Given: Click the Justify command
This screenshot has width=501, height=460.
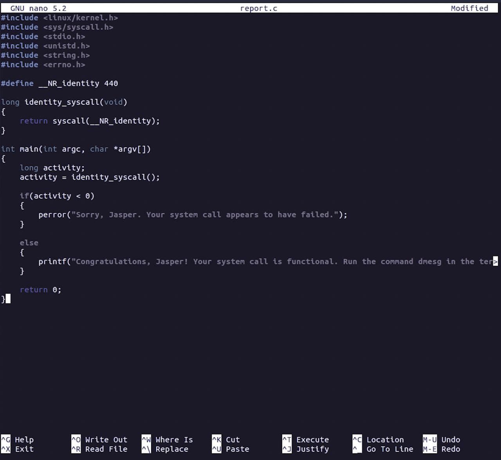Looking at the screenshot, I should tap(312, 449).
